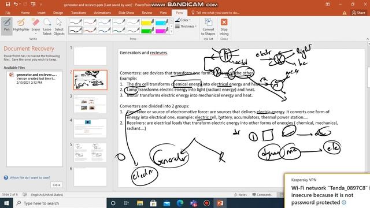
Task: Expand the Eraser options arrow
Action: (x=36, y=34)
